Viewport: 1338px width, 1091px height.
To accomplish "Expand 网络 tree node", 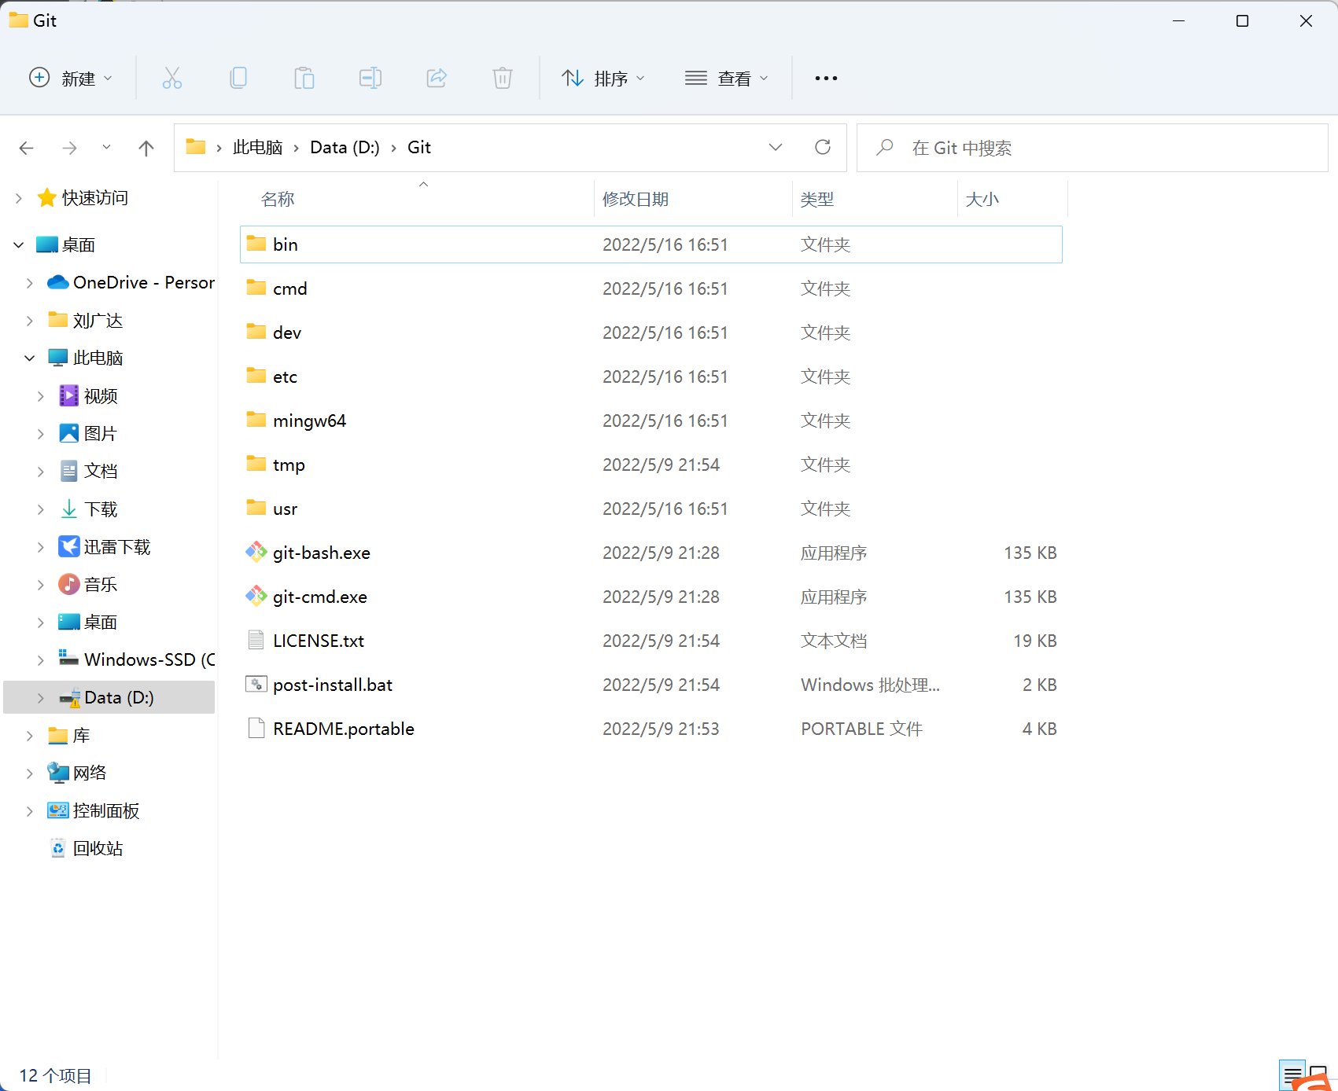I will click(30, 773).
